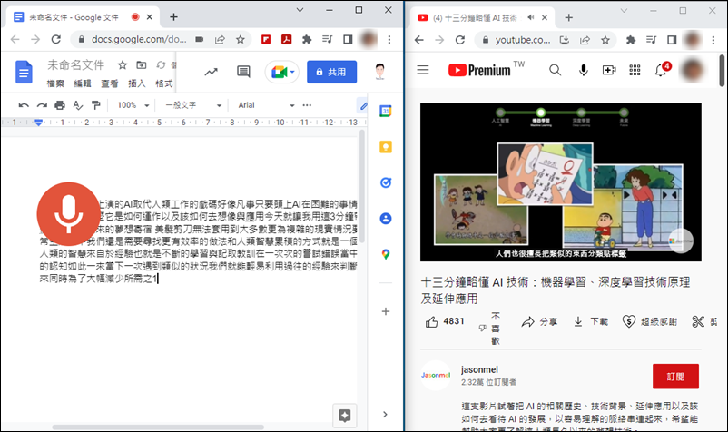728x432 pixels.
Task: Click the youtube.com address bar
Action: 523,40
